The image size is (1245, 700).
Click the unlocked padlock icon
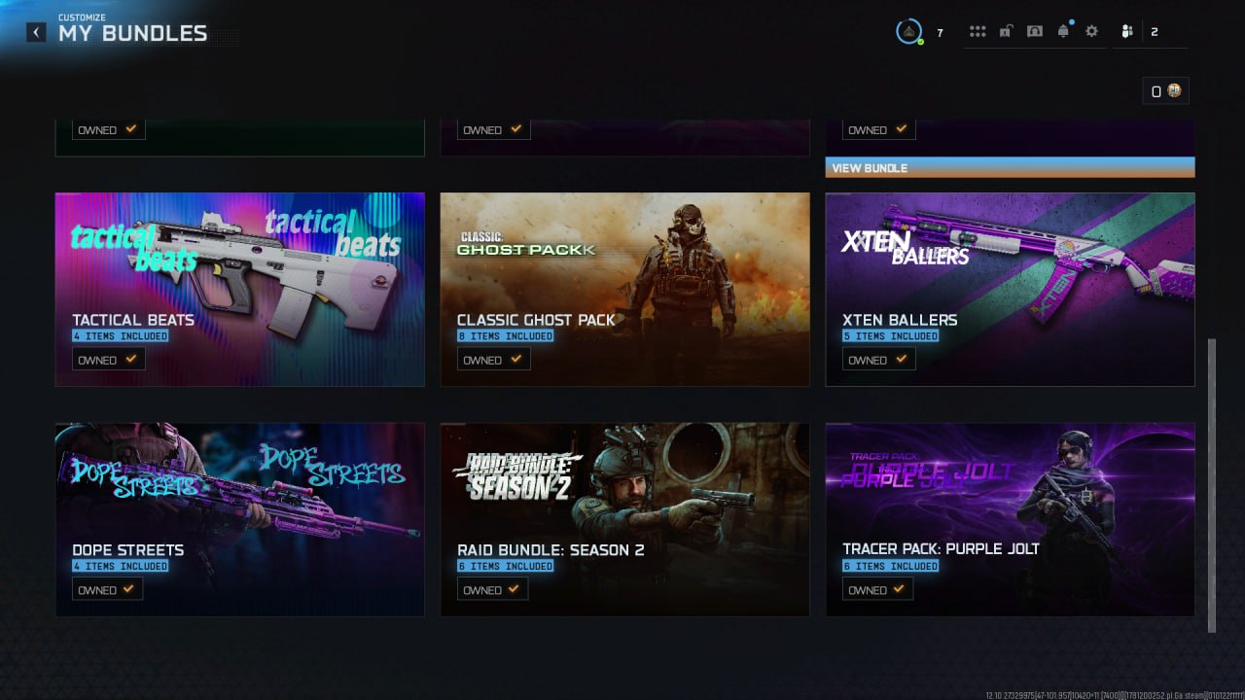(1006, 31)
